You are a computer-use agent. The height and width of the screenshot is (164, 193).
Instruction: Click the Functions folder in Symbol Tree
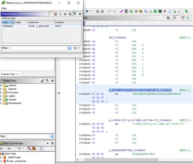[13, 92]
